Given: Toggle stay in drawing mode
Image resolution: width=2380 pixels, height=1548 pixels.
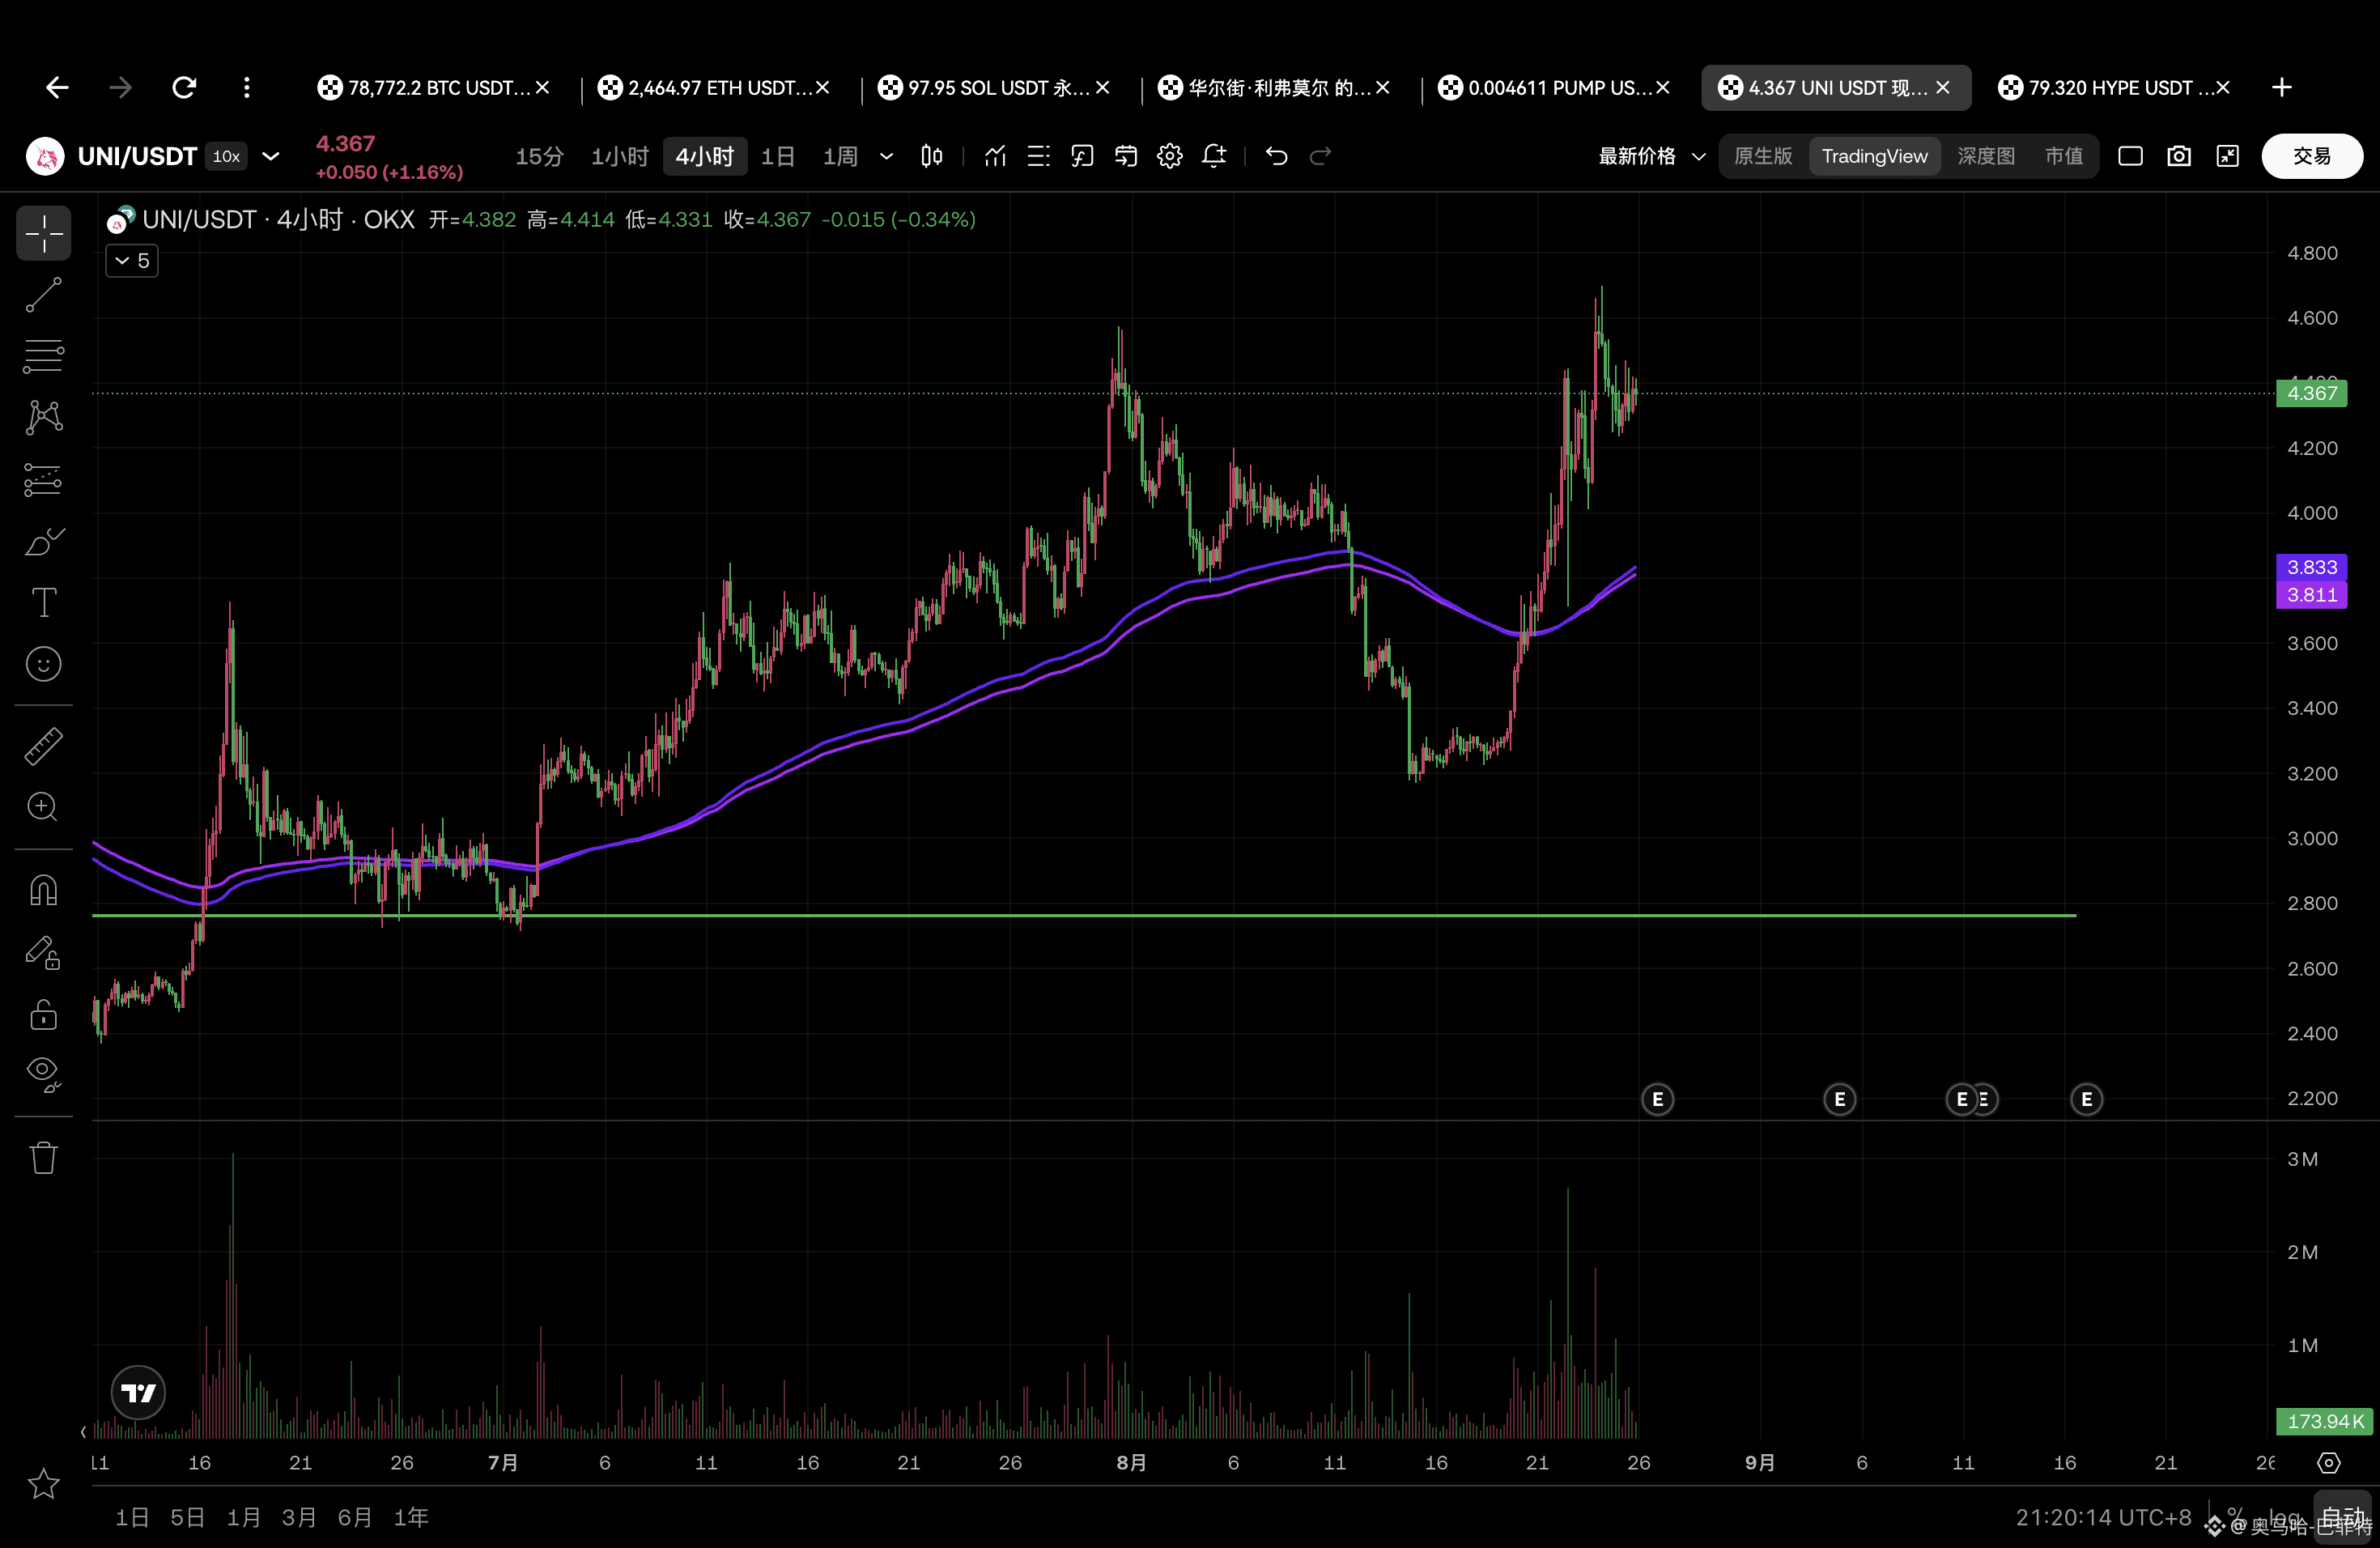Looking at the screenshot, I should [44, 953].
